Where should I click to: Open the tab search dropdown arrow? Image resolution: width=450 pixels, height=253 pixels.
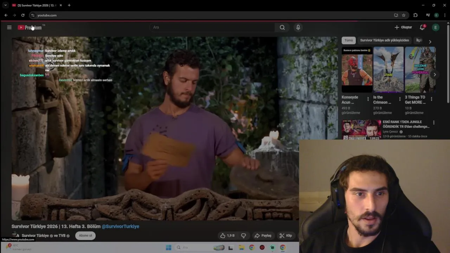tap(5, 5)
